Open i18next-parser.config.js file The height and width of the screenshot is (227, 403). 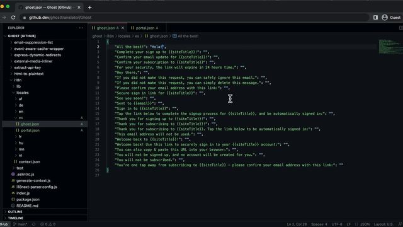click(x=37, y=187)
